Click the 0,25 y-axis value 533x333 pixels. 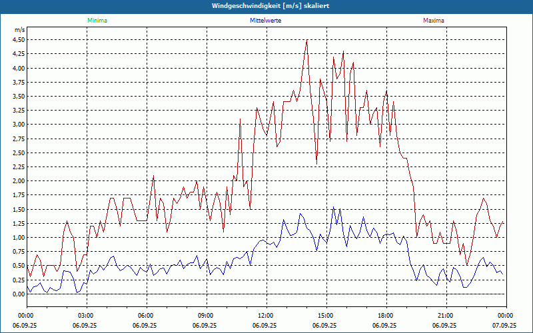point(19,280)
